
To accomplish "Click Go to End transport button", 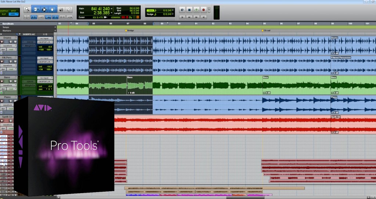I will tap(203, 17).
